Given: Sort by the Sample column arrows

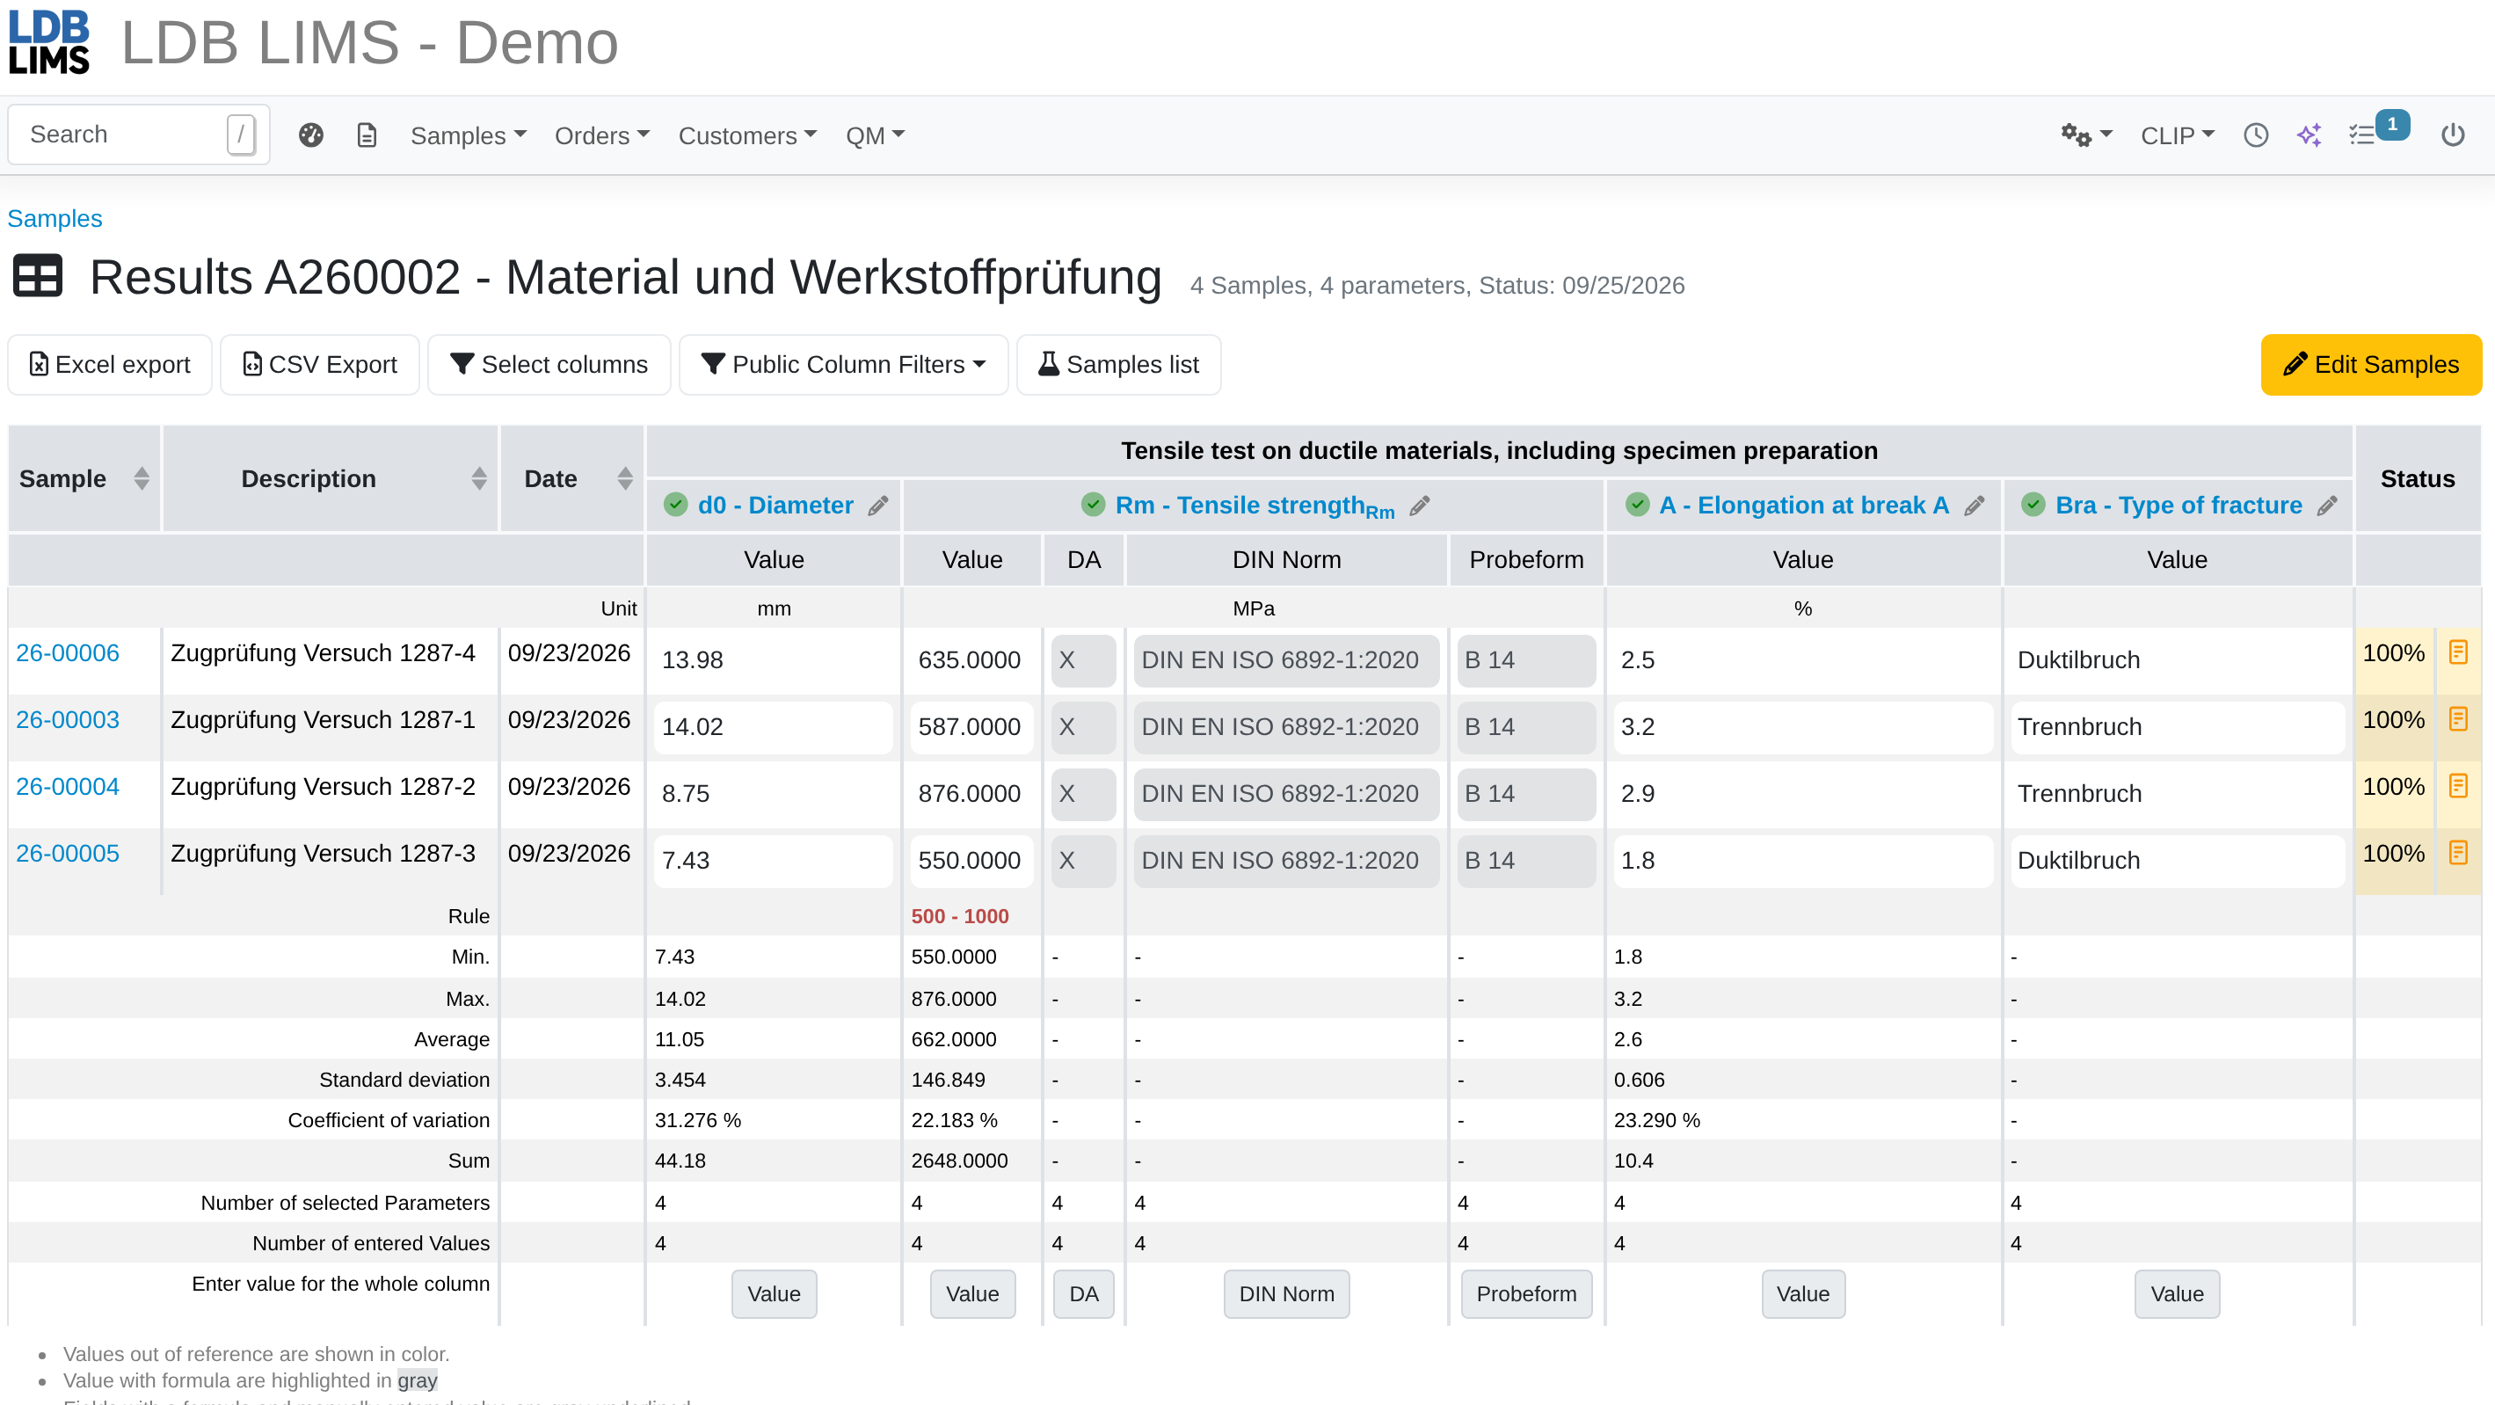Looking at the screenshot, I should click(142, 478).
